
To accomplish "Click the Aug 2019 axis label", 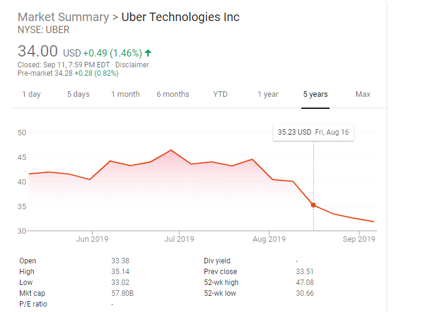I will (269, 239).
